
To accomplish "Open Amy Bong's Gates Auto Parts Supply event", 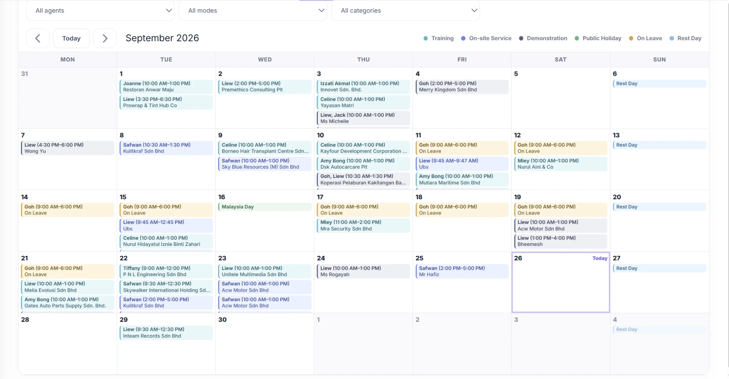I will [68, 303].
